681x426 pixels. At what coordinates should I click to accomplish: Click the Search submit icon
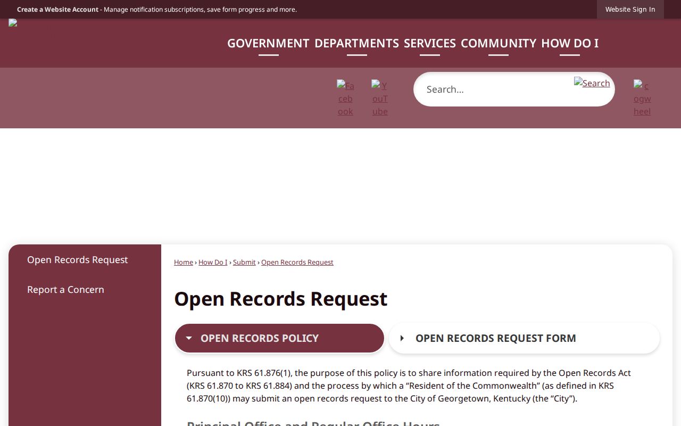(x=592, y=83)
